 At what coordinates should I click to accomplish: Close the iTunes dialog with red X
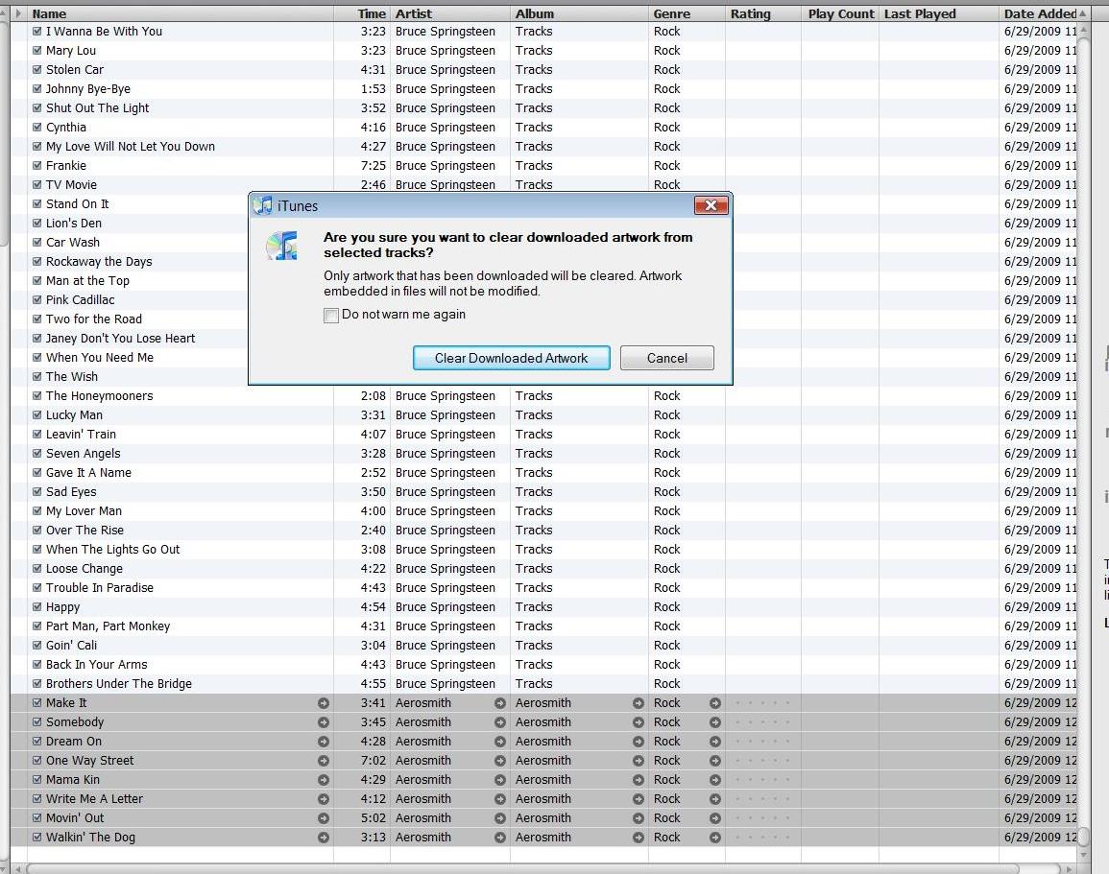711,205
